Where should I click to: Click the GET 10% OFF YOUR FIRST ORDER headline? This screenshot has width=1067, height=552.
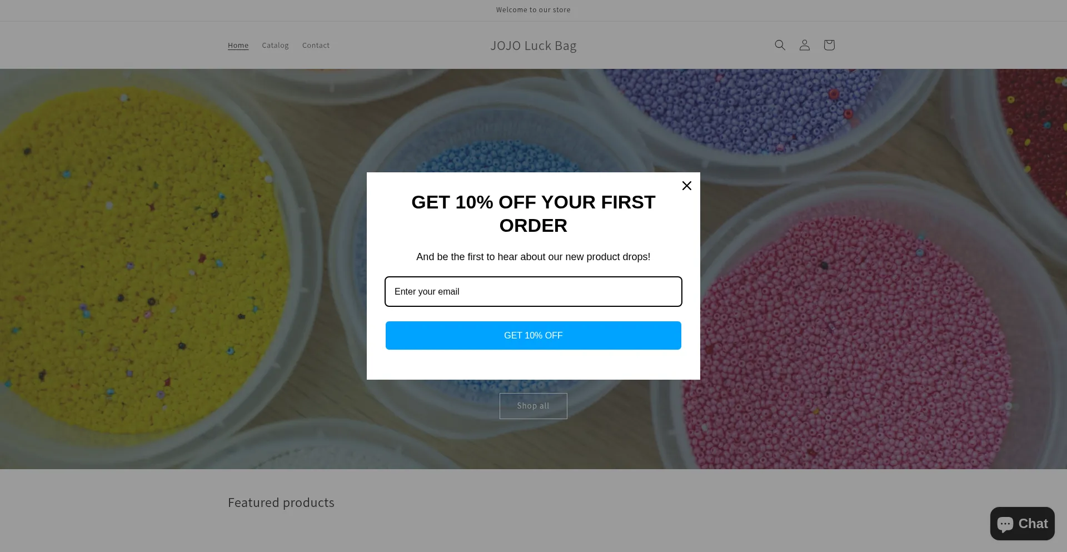[533, 214]
